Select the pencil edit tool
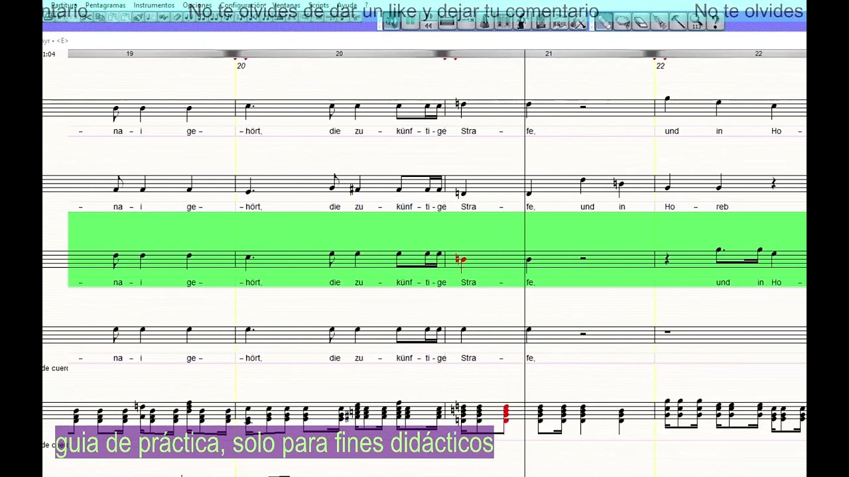This screenshot has width=849, height=477. click(604, 23)
